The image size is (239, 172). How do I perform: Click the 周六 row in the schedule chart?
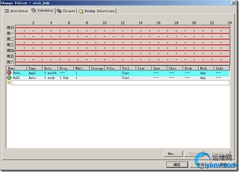[122, 62]
